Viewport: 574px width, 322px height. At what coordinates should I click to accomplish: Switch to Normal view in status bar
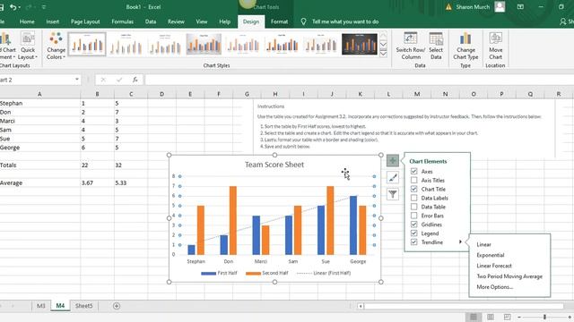coord(474,317)
